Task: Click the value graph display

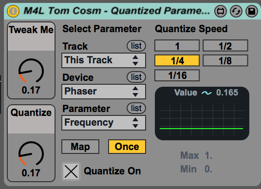Action: pyautogui.click(x=202, y=119)
